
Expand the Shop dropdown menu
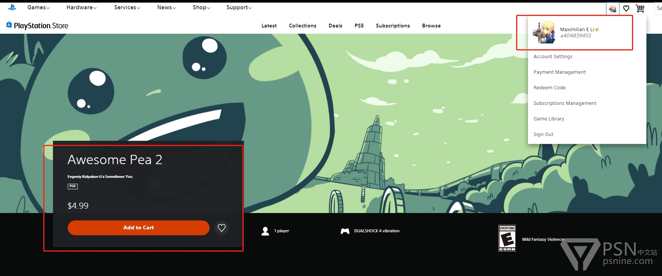pyautogui.click(x=201, y=7)
